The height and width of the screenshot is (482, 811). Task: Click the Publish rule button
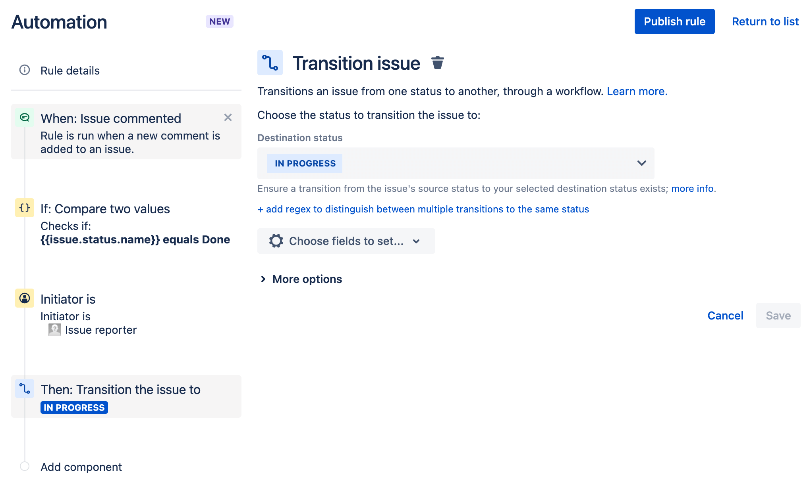674,22
